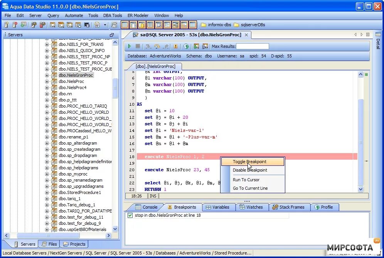Switch to the Stack Frames tab
This screenshot has height=258, width=384.
point(289,207)
